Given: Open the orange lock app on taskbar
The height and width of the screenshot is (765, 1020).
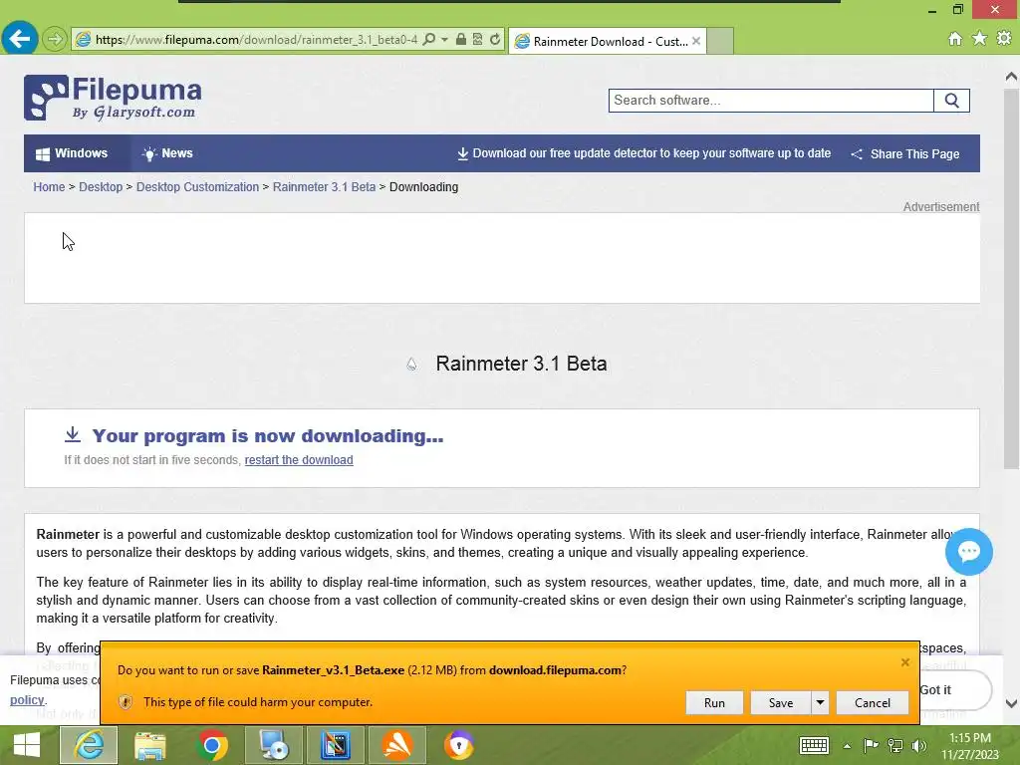Looking at the screenshot, I should (x=458, y=745).
